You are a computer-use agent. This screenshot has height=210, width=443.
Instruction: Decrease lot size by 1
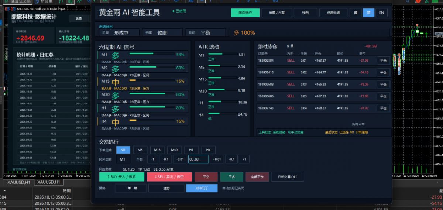pos(152,159)
